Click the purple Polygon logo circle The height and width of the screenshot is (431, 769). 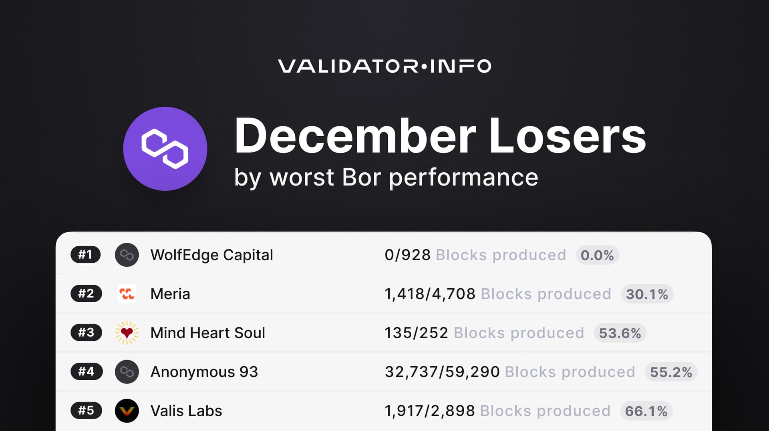165,149
